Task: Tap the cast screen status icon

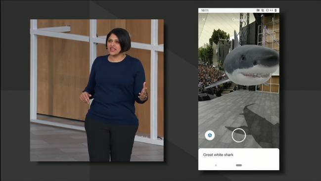Action: pos(258,10)
